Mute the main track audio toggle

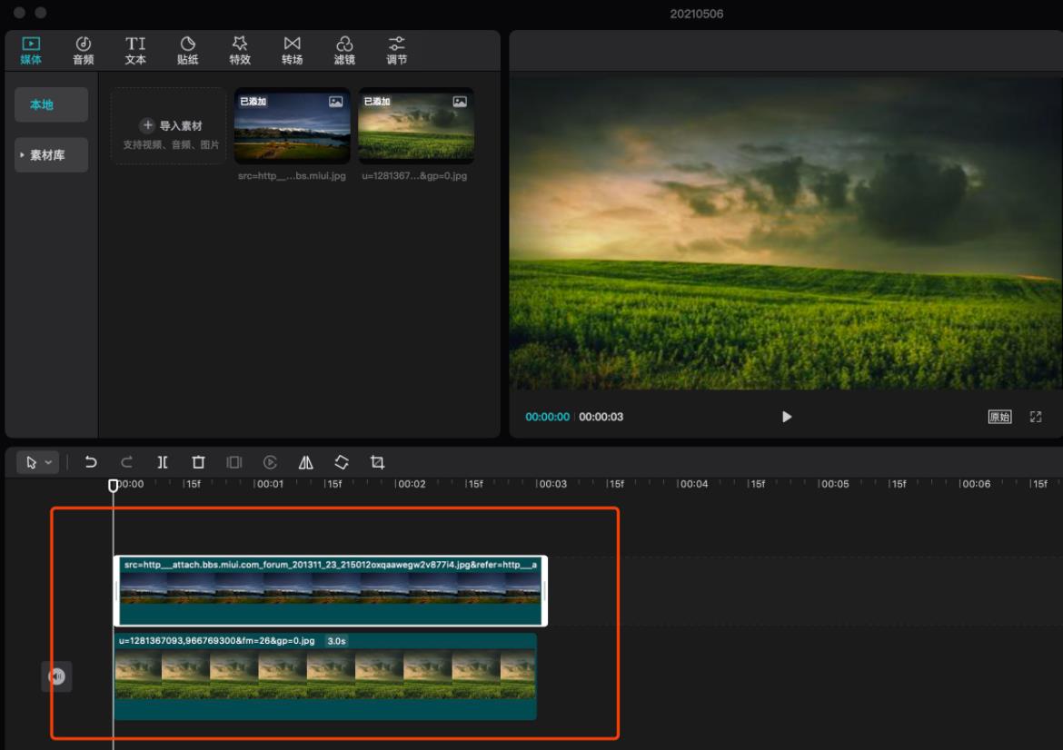[x=56, y=676]
